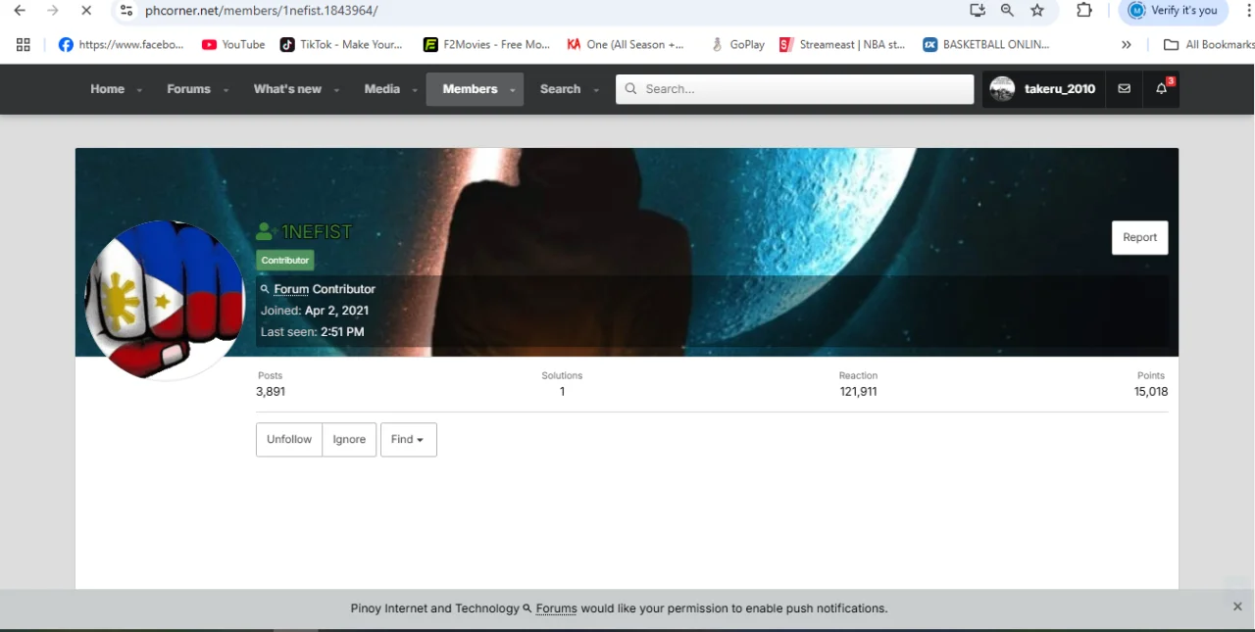The image size is (1255, 632).
Task: Open the Media nav item
Action: (381, 89)
